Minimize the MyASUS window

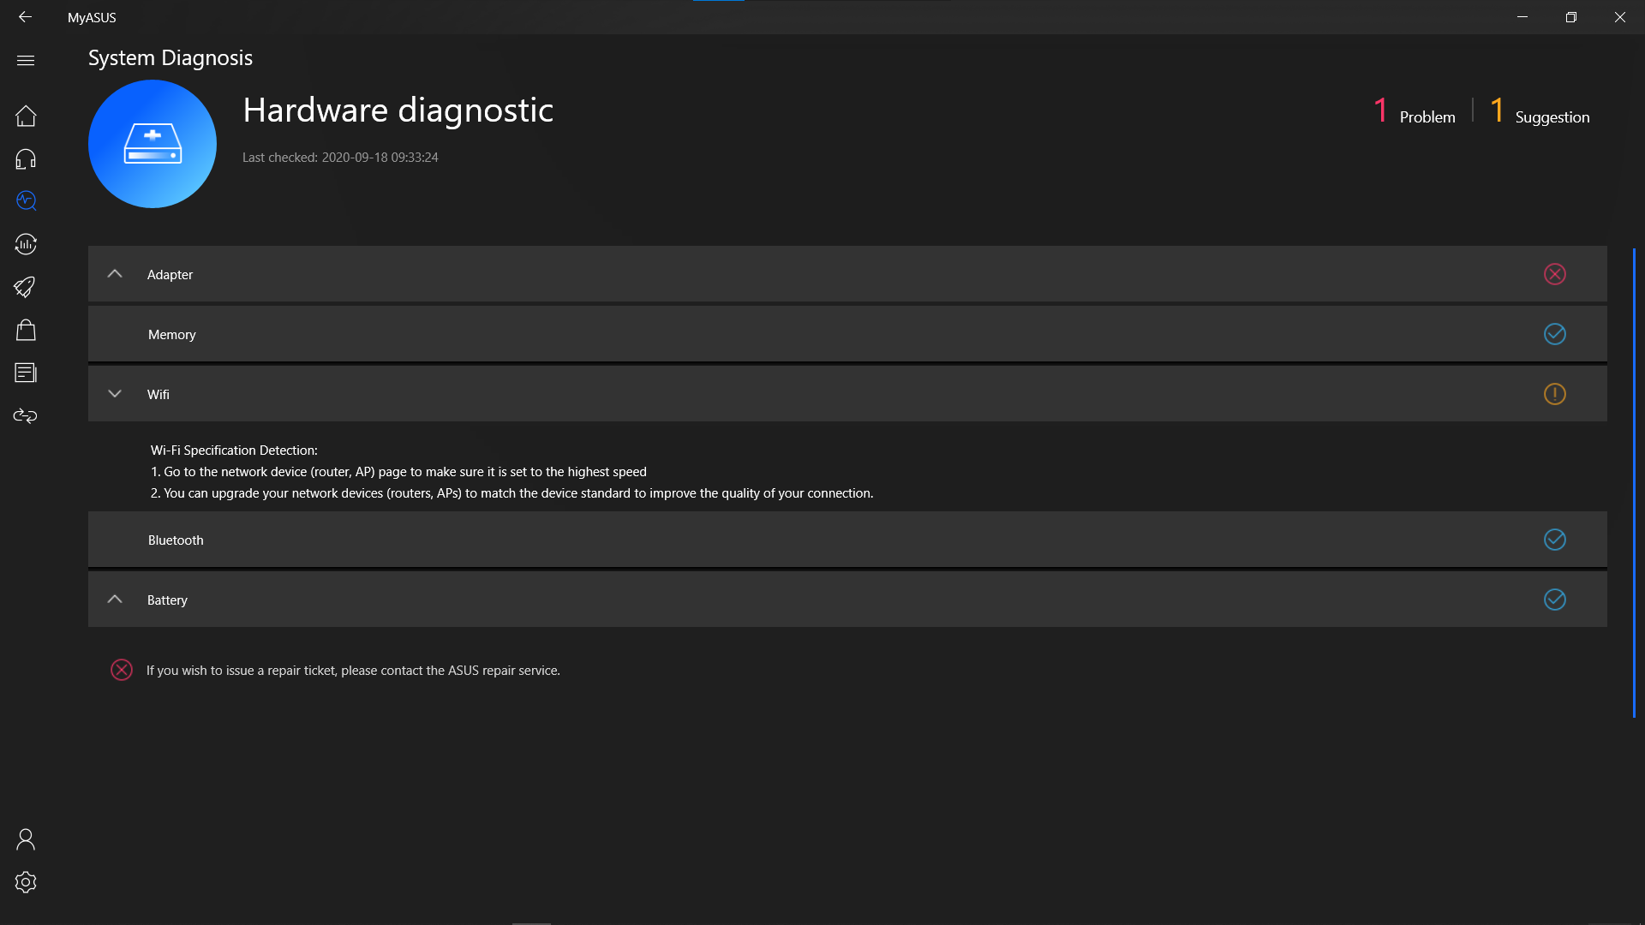1522,17
